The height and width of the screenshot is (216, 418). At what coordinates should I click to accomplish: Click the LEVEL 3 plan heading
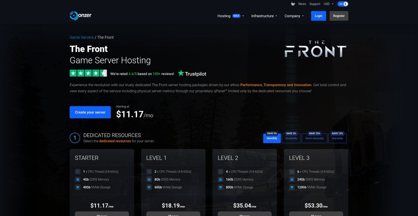tap(299, 158)
